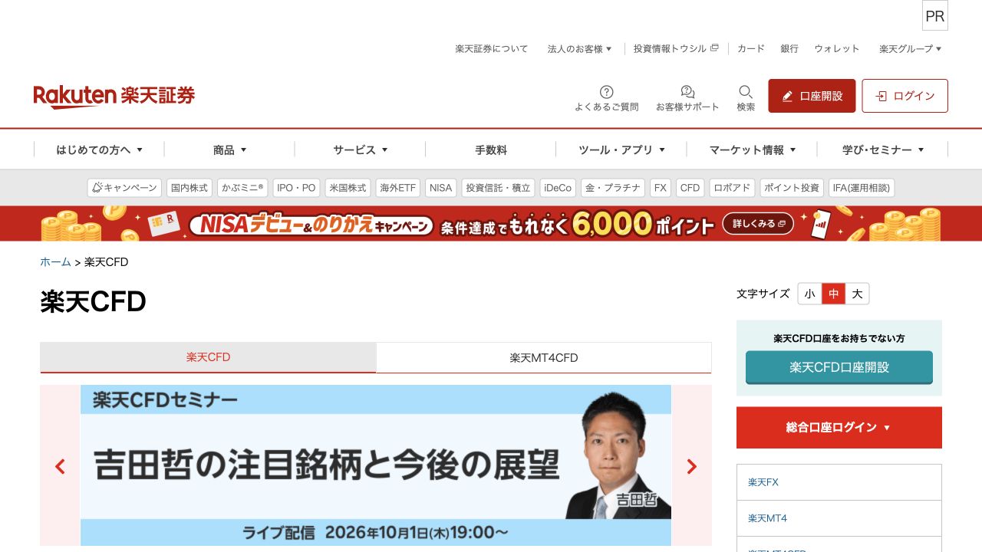
Task: Click the FX quick link
Action: pos(661,188)
